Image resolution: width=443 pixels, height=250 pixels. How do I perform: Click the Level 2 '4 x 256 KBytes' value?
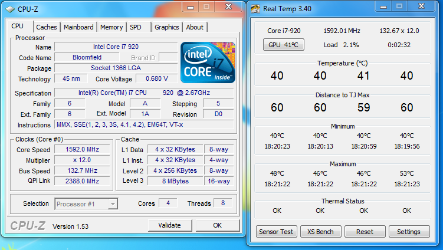click(x=175, y=170)
